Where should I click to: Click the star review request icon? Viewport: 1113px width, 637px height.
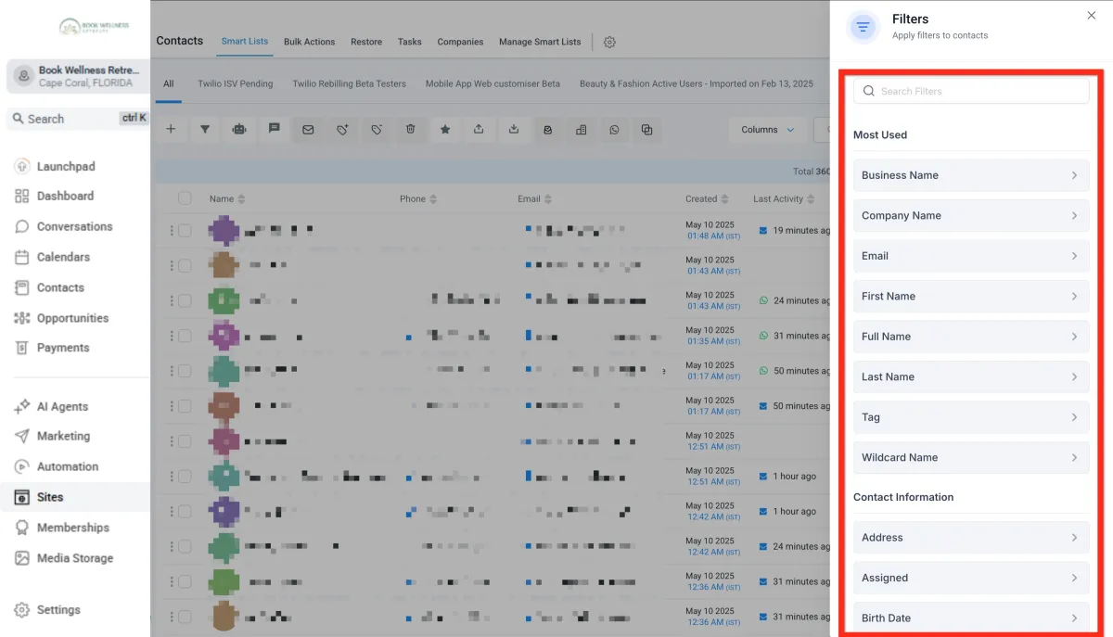coord(445,130)
